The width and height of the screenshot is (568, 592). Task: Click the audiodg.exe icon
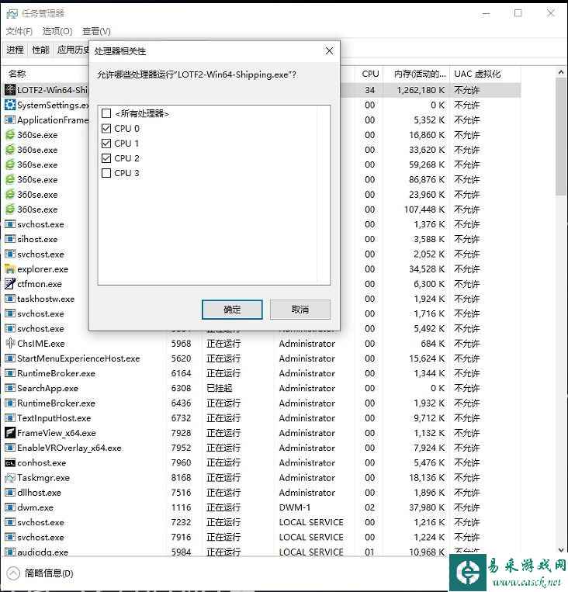tap(10, 552)
